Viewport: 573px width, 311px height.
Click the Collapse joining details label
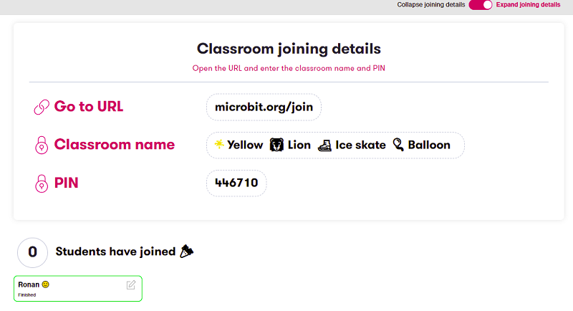click(x=431, y=5)
